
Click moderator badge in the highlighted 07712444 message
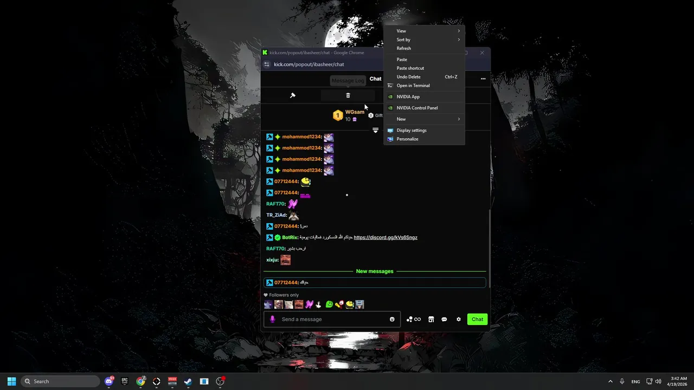(269, 283)
